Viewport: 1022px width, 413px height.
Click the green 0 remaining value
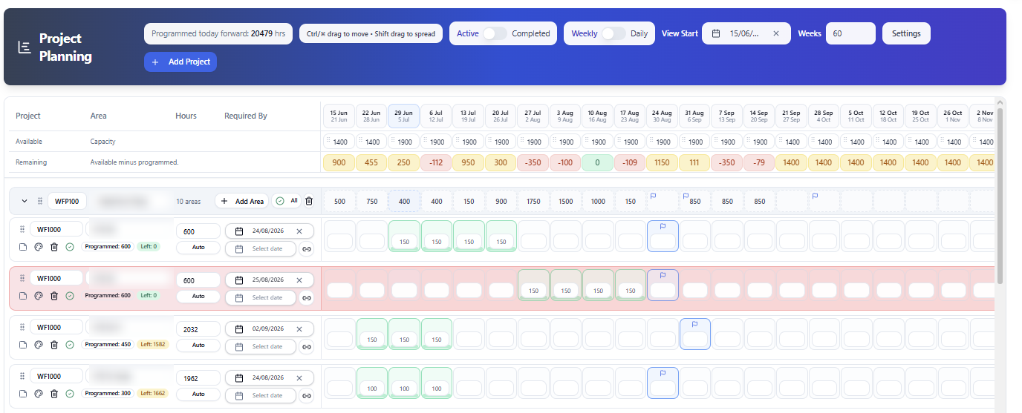tap(598, 162)
